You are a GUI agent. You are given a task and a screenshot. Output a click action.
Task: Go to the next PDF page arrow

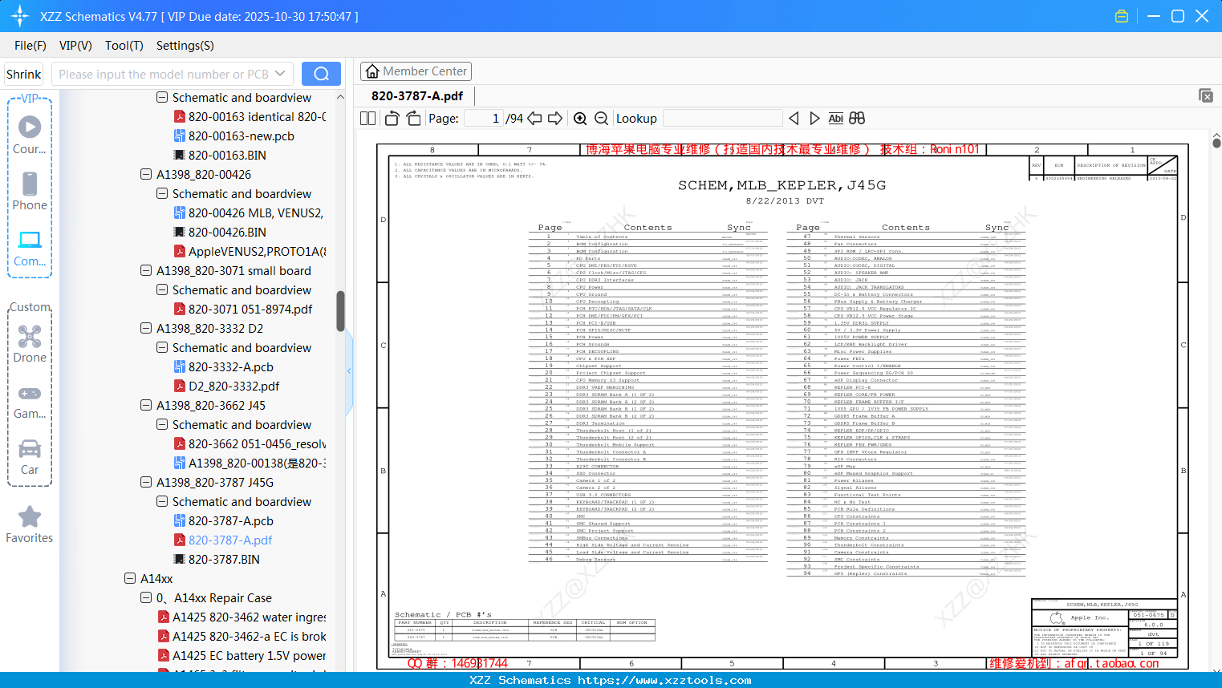tap(555, 118)
